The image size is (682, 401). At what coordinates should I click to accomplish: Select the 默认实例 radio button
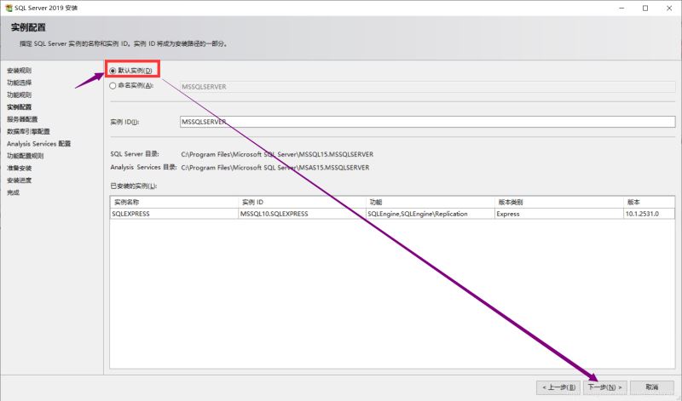(113, 71)
